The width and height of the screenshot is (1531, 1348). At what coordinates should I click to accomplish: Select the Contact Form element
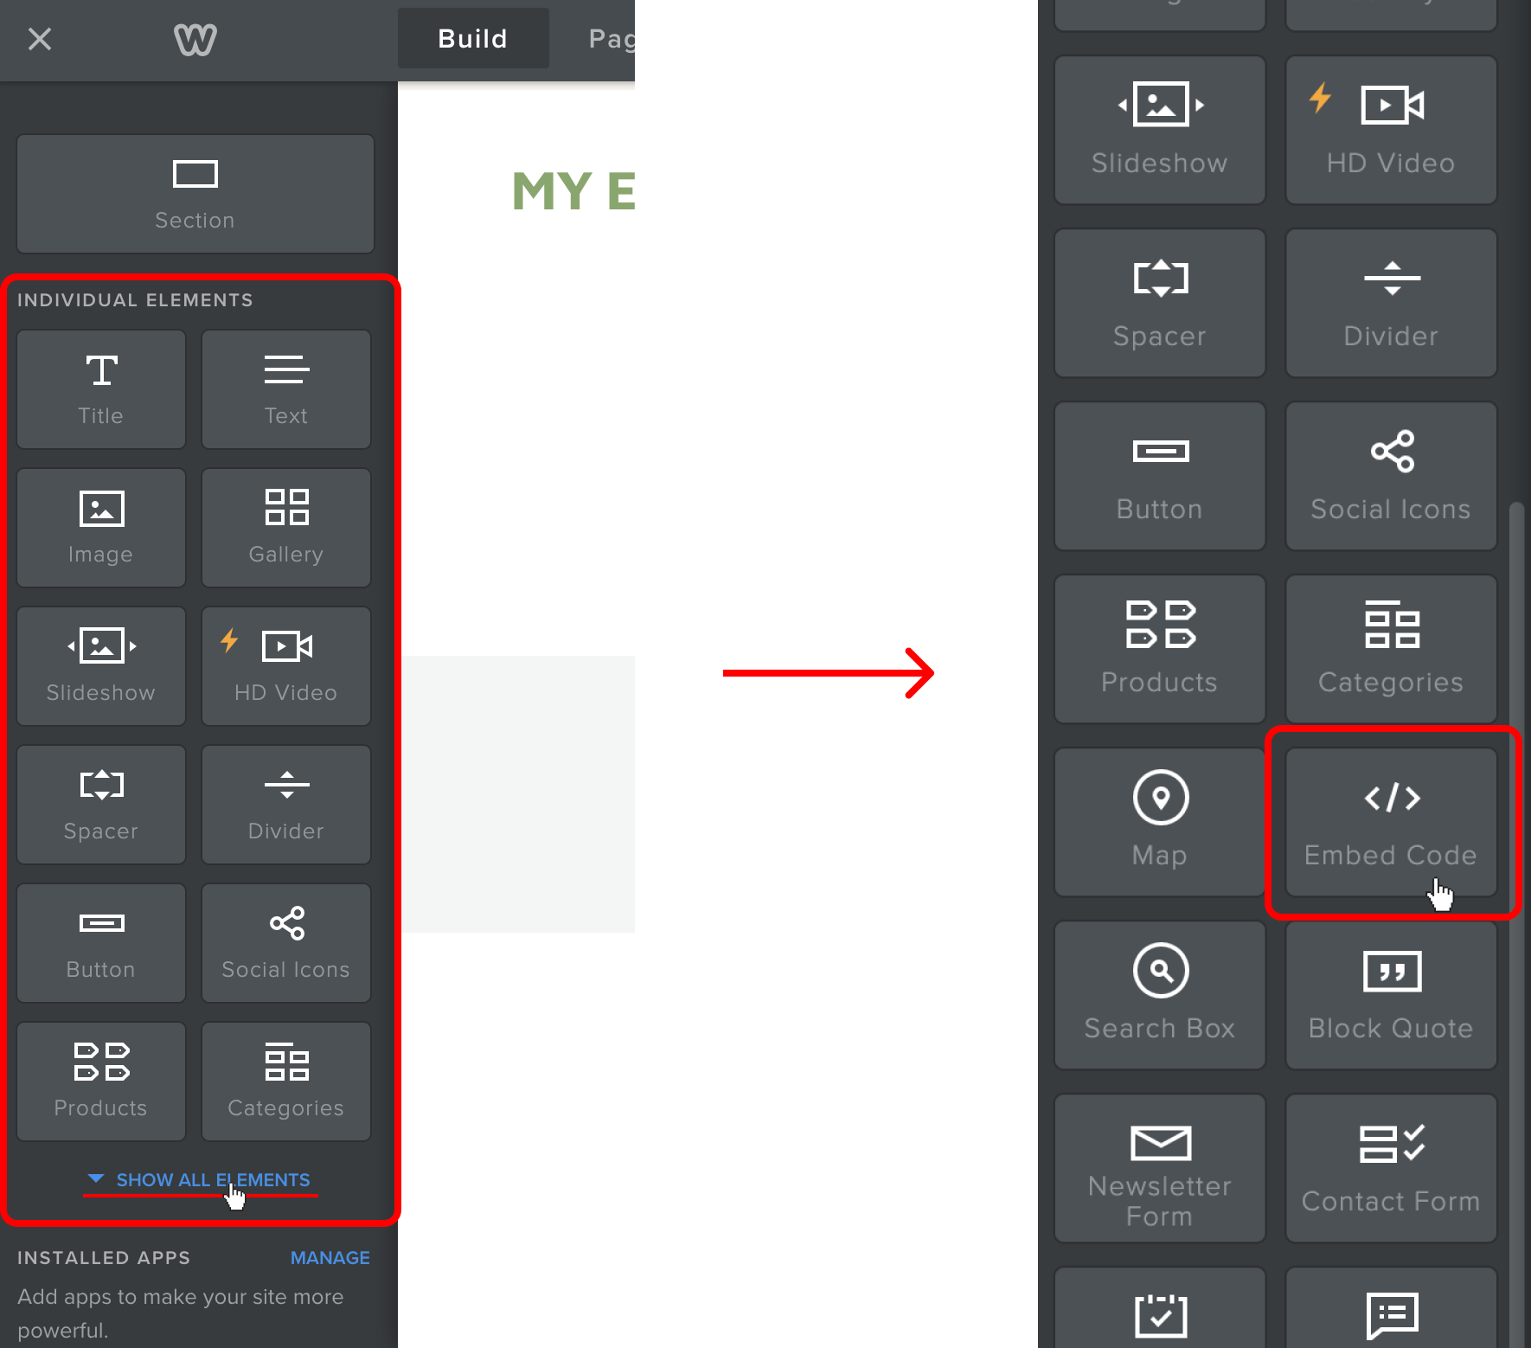point(1391,1168)
